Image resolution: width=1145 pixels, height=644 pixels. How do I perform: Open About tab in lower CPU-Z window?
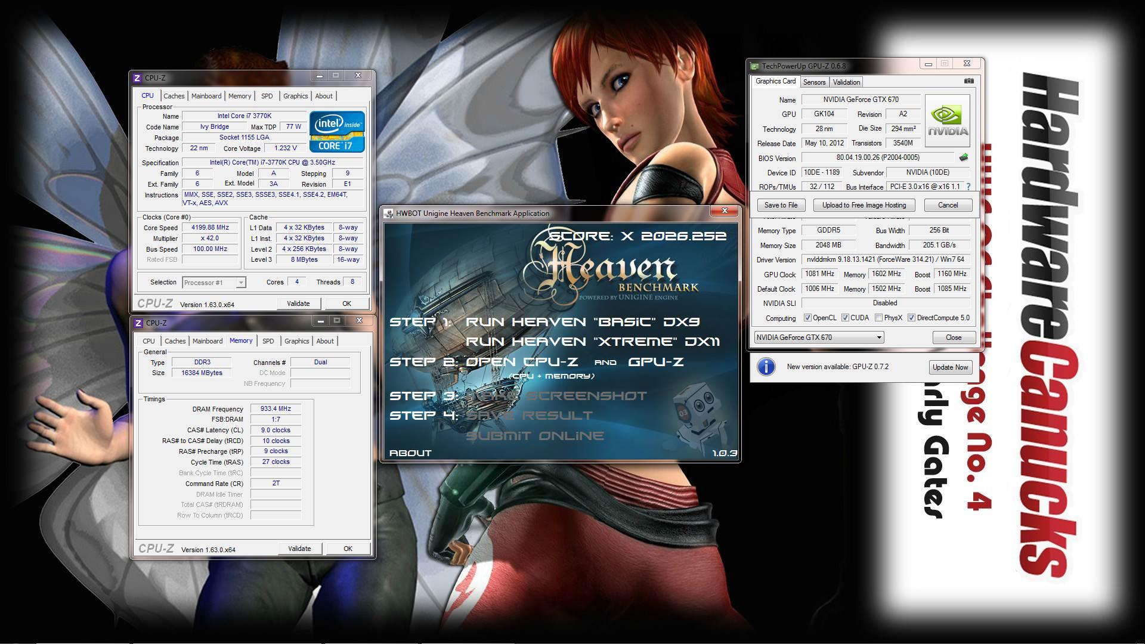tap(325, 341)
